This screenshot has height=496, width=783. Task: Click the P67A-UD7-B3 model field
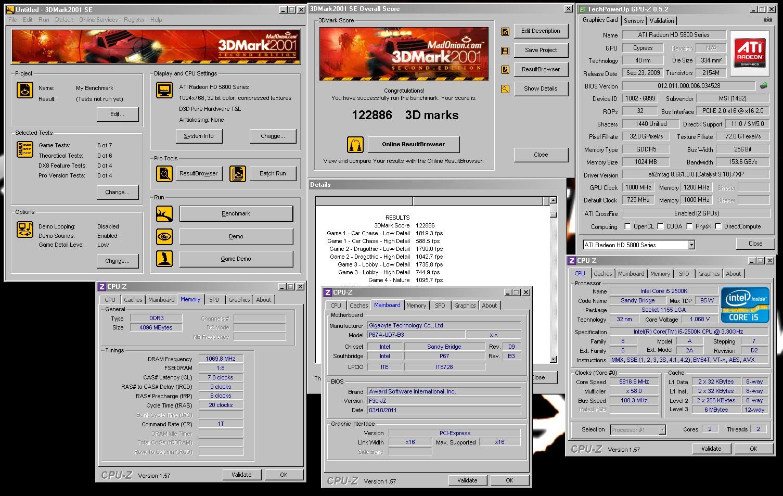click(x=416, y=335)
